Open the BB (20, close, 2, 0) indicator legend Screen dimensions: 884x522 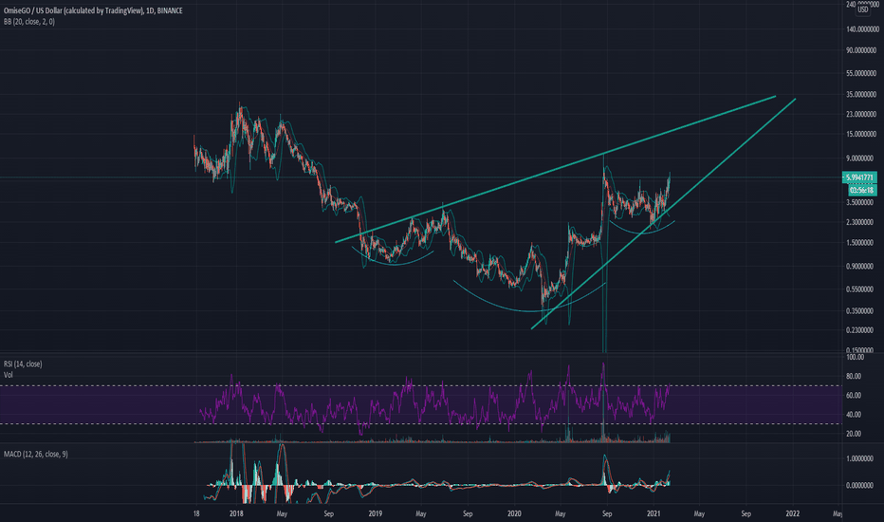point(29,22)
